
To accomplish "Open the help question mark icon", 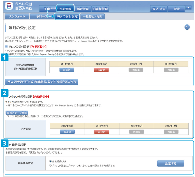I will [187, 27].
